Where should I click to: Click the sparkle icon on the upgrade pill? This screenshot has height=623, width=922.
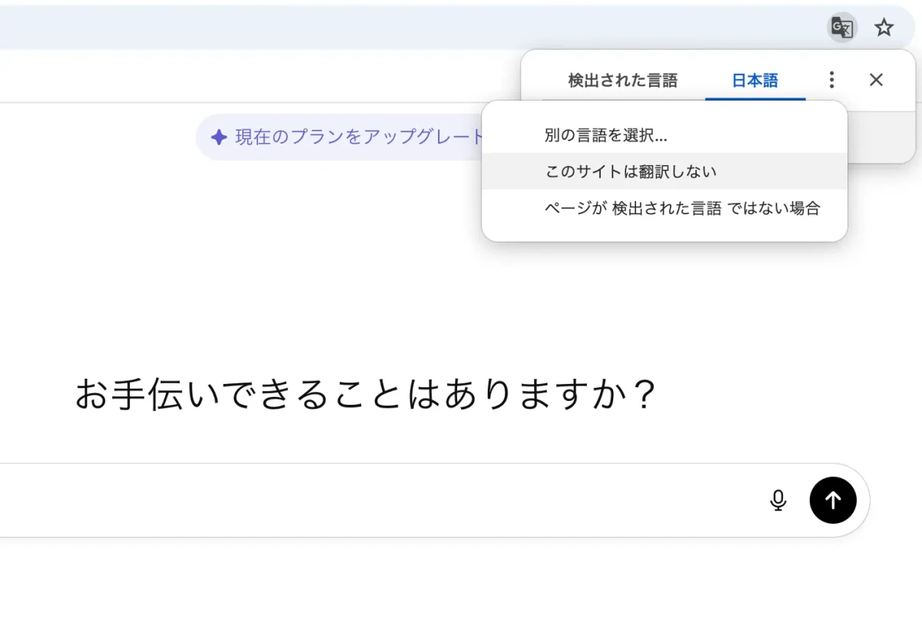coord(219,138)
